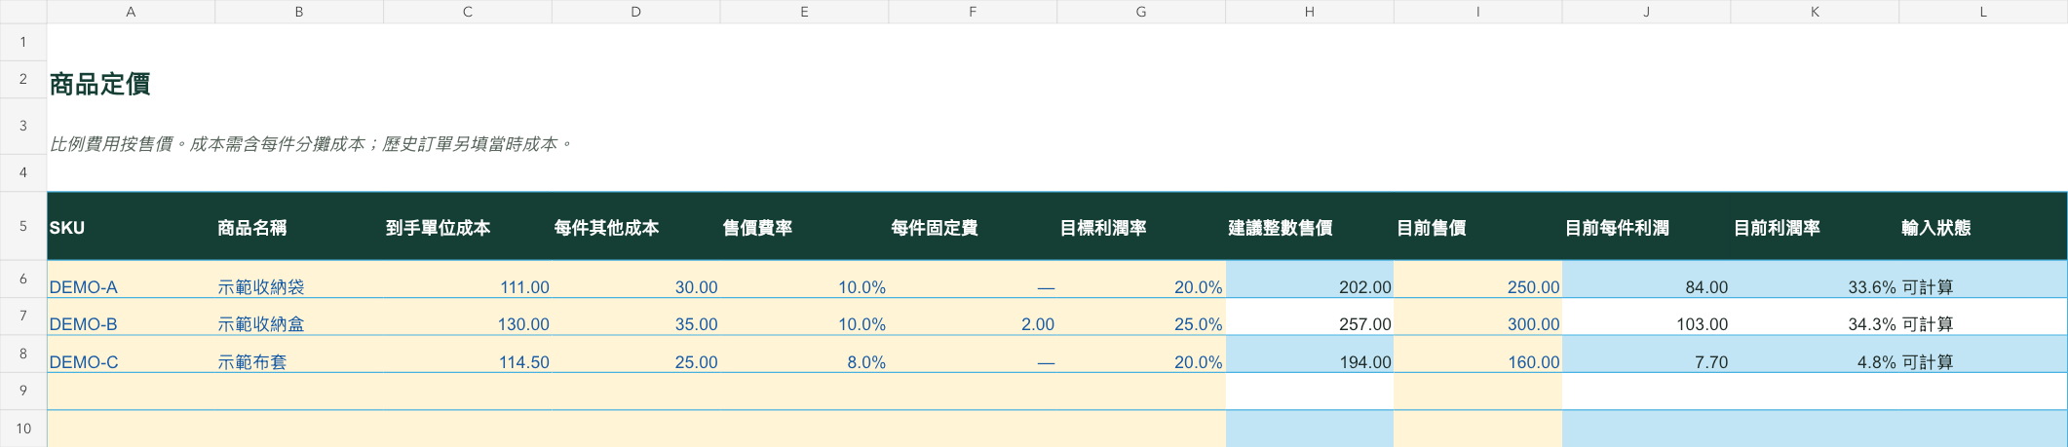The image size is (2068, 447).
Task: Select column G header
Action: (x=1141, y=12)
